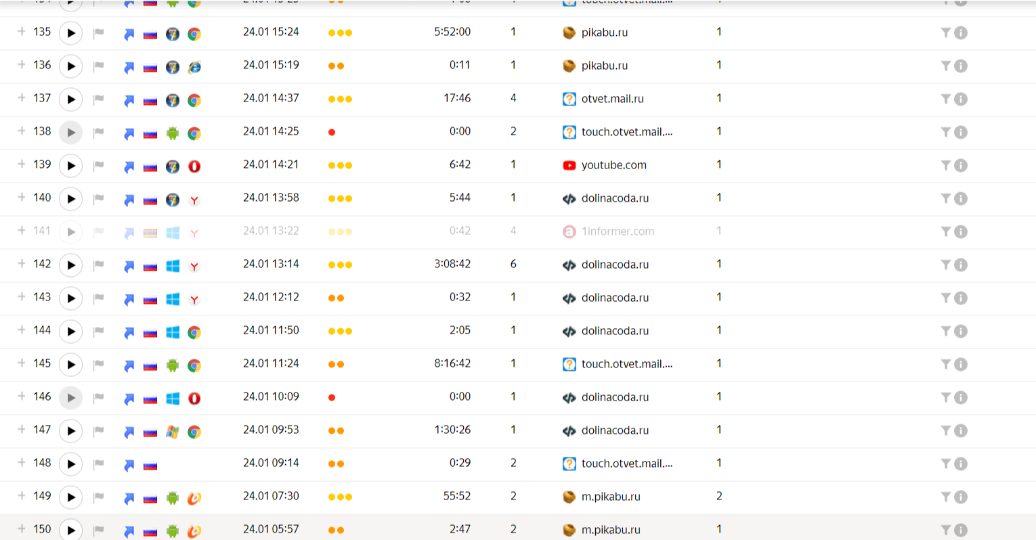Click the orange activity dots for visit 150

pyautogui.click(x=336, y=531)
